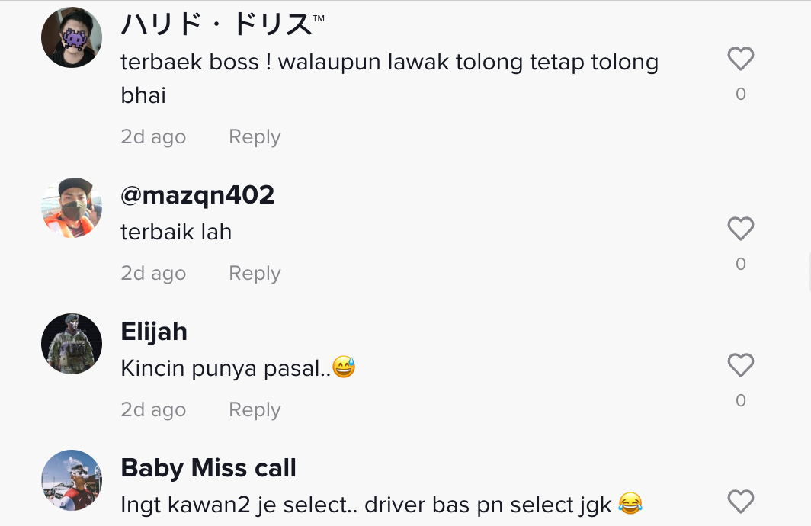Reply to the 'terbaek boss' comment
The image size is (811, 526).
[x=255, y=137]
